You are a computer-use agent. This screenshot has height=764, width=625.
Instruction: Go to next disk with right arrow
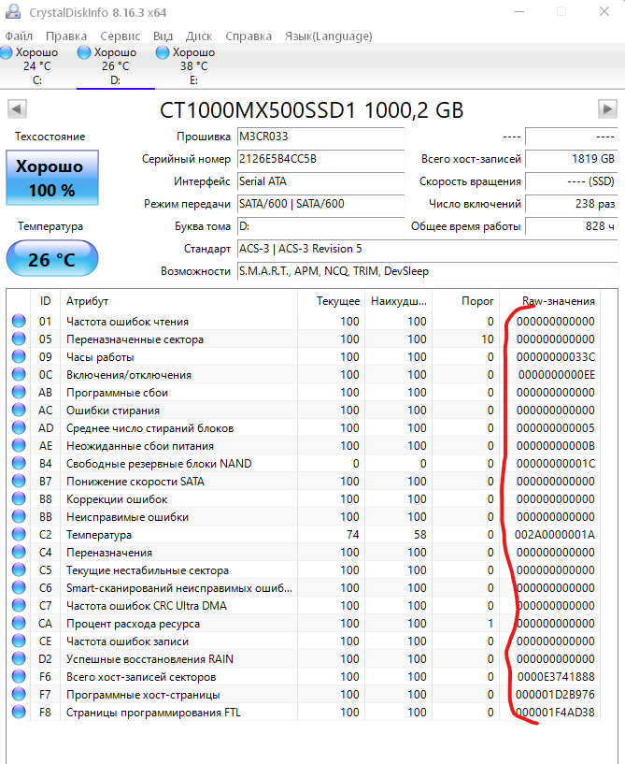(607, 108)
